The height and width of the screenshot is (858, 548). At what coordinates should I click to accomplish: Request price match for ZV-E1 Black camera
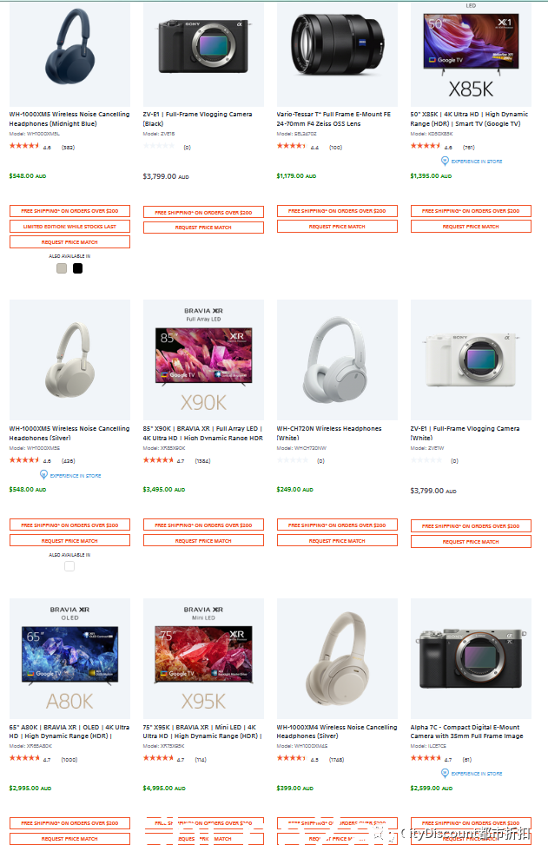[203, 228]
